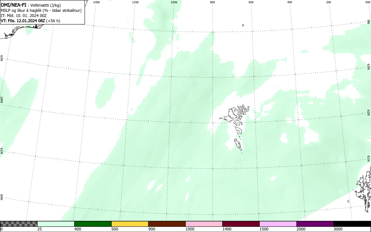Click the southernmost Faroe island (Suðuroy) outline
The width and height of the screenshot is (371, 232).
[238, 144]
